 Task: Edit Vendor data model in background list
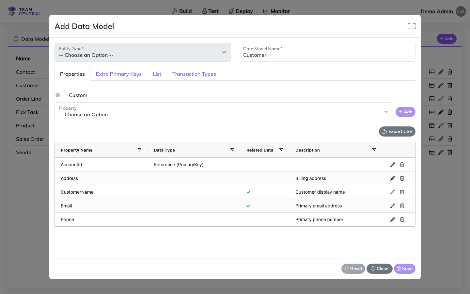[441, 152]
